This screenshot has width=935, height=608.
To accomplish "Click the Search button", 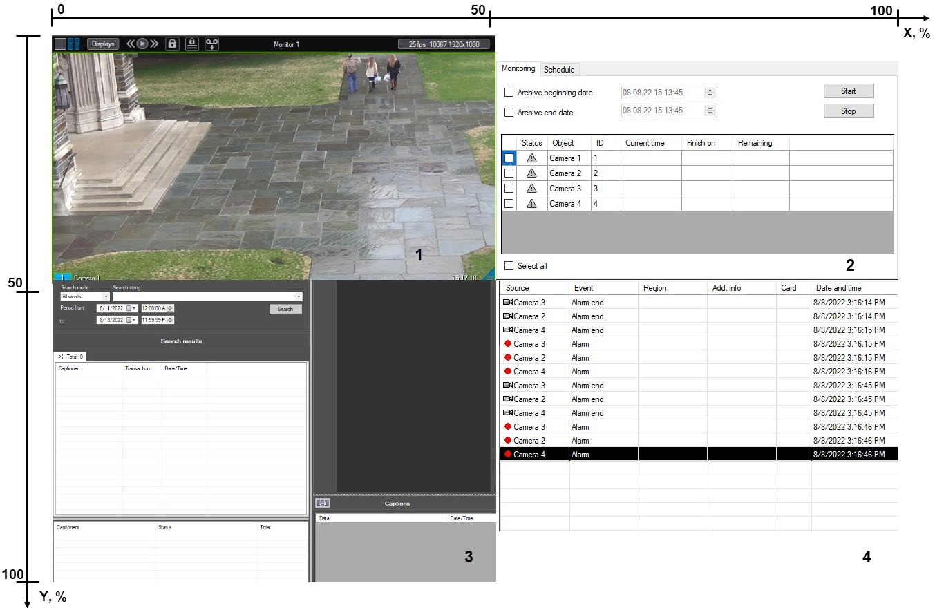I will click(x=285, y=309).
